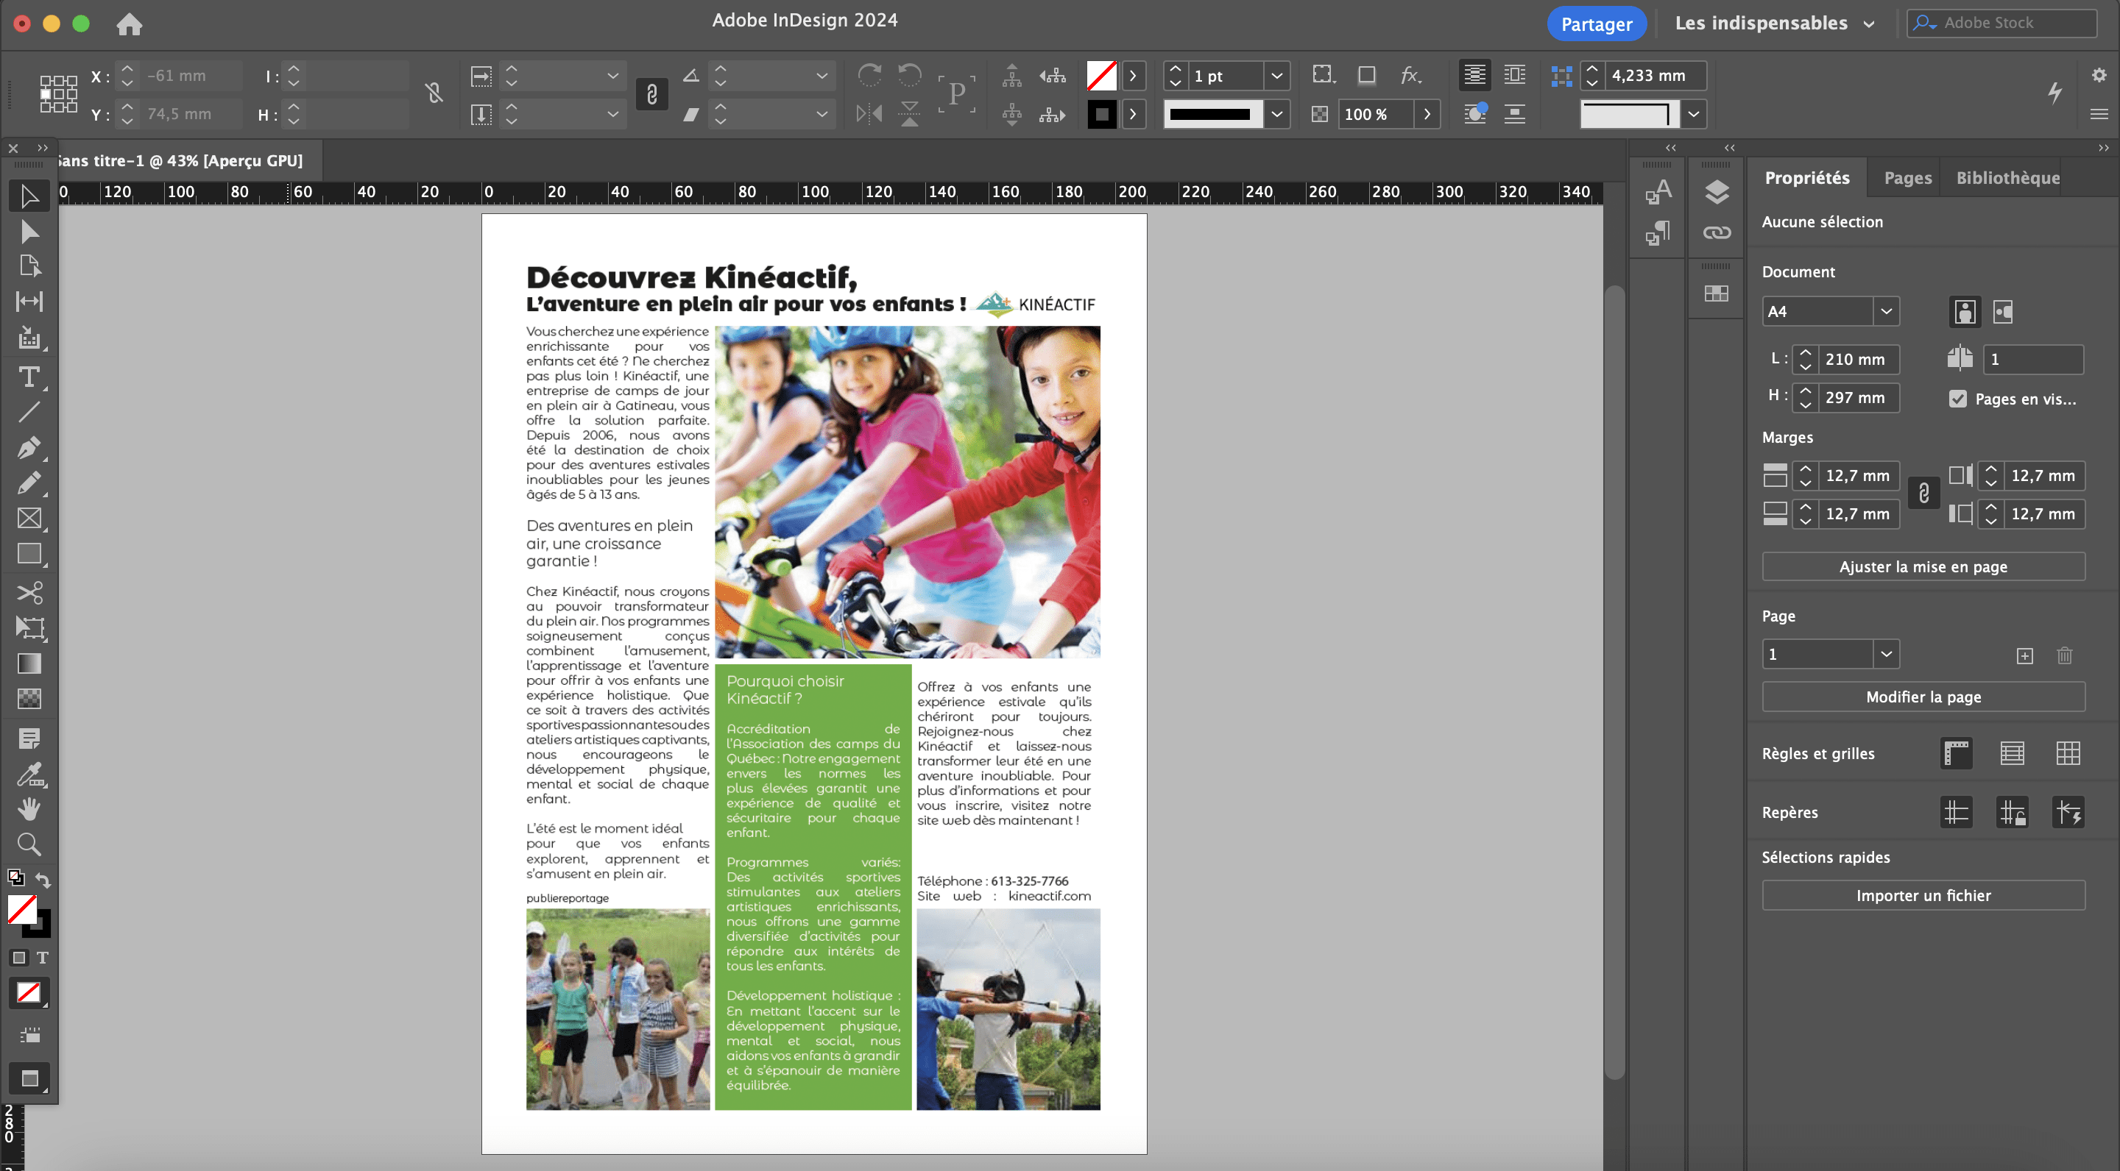Open the Links panel icon
2120x1171 pixels.
pyautogui.click(x=1716, y=232)
